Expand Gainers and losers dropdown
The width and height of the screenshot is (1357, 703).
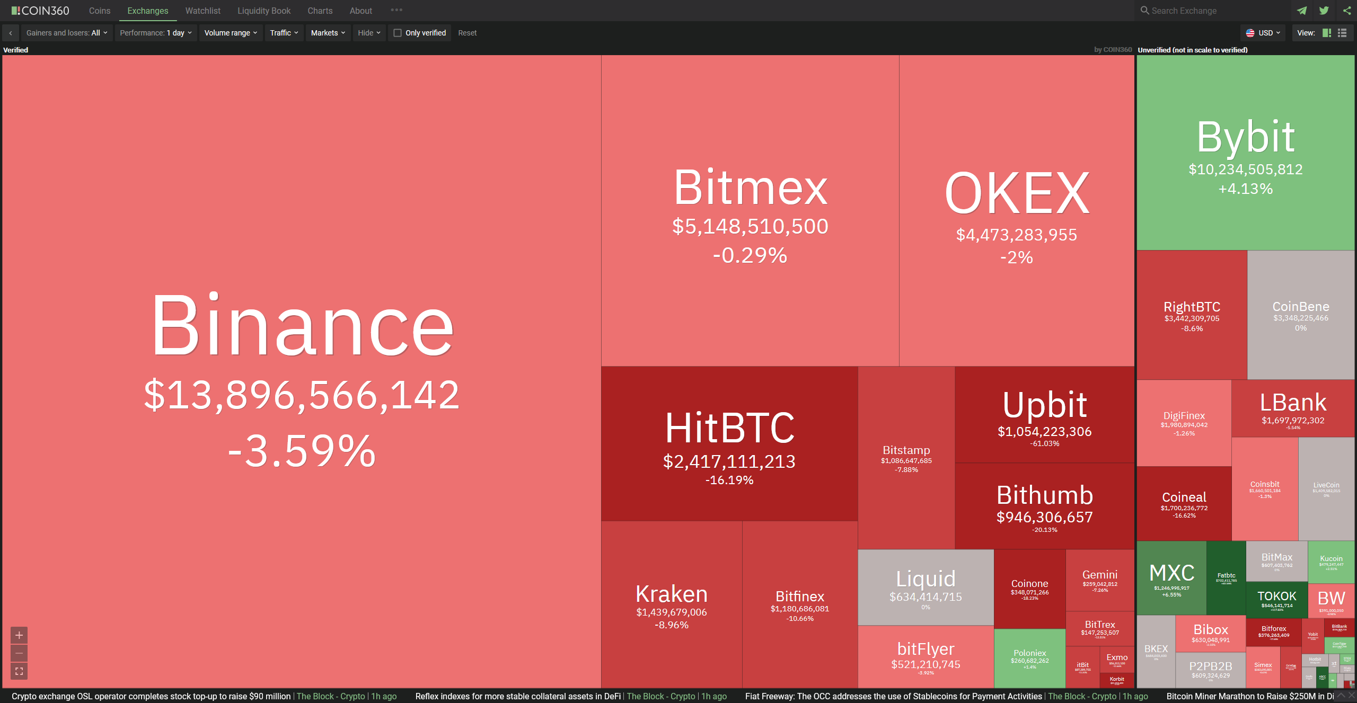pyautogui.click(x=67, y=33)
